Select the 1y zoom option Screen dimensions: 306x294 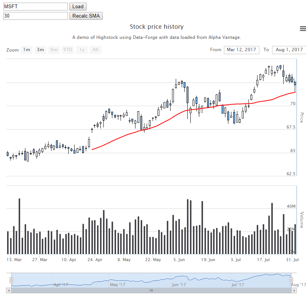[82, 50]
